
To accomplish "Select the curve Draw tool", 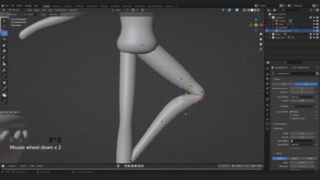I will pyautogui.click(x=4, y=70).
